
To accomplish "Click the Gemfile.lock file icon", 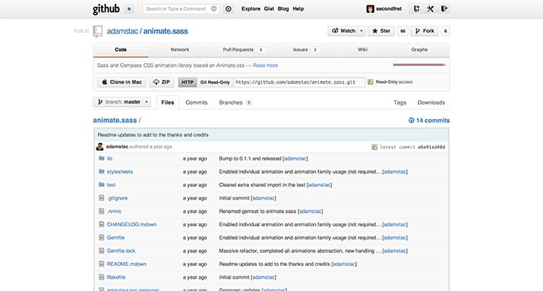I will (102, 251).
